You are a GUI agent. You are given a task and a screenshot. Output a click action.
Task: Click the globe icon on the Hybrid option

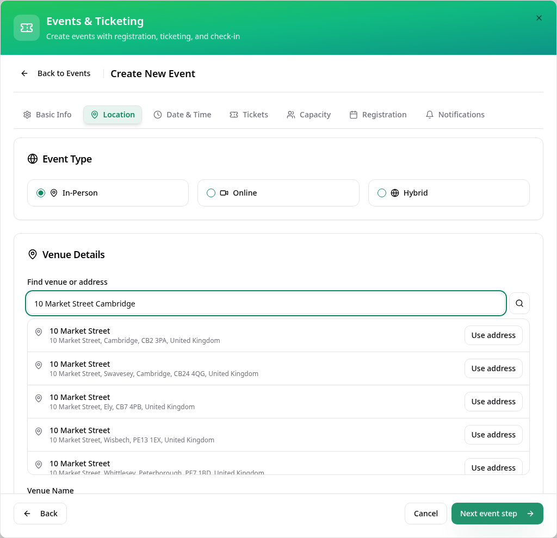[x=395, y=193]
